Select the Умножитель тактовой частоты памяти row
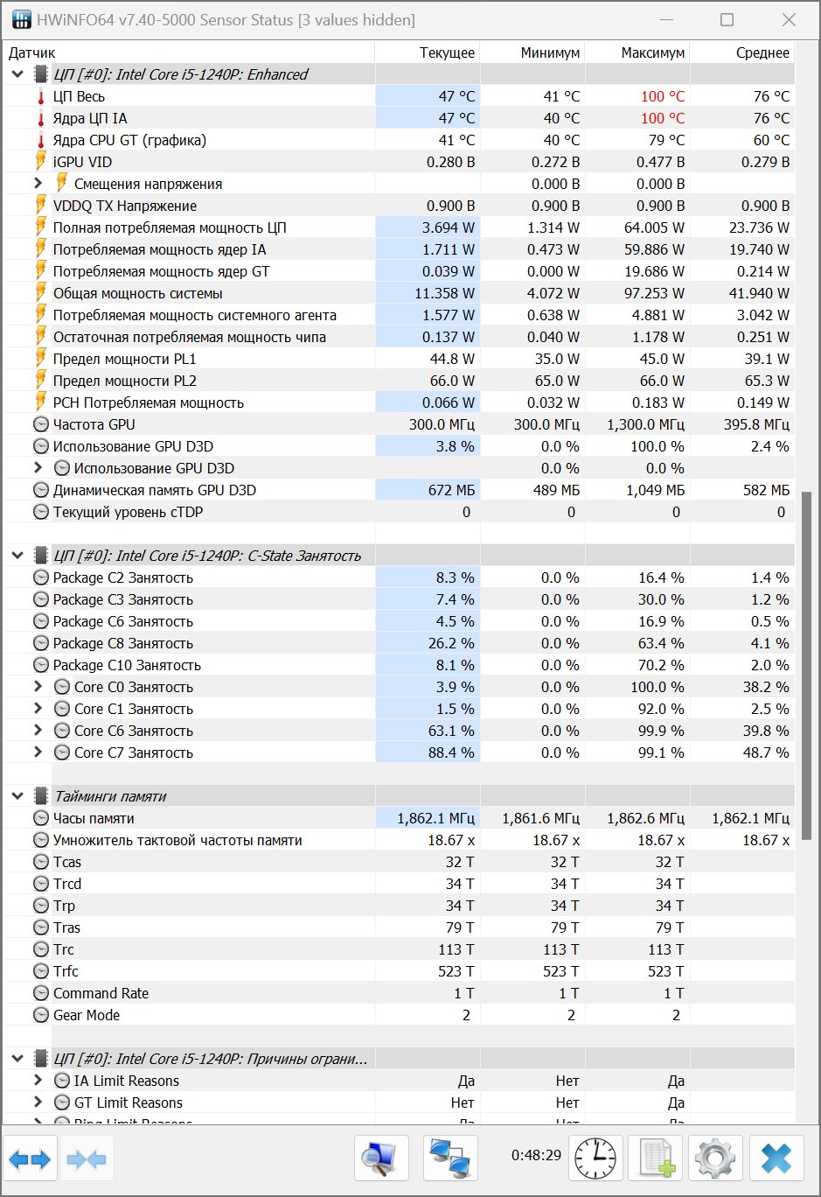821x1197 pixels. [x=399, y=840]
